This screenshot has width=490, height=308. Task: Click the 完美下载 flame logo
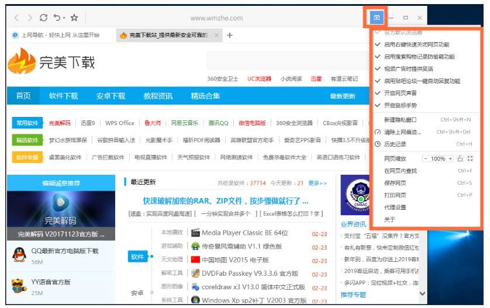pos(22,61)
